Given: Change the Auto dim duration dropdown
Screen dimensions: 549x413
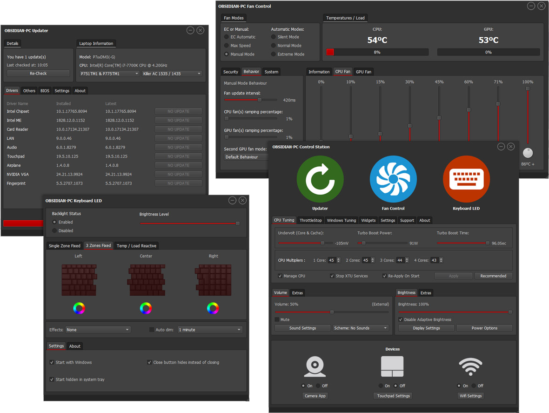Looking at the screenshot, I should [209, 329].
